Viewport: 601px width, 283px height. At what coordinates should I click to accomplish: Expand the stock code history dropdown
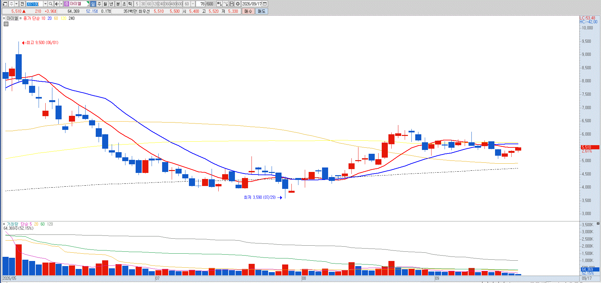point(45,4)
